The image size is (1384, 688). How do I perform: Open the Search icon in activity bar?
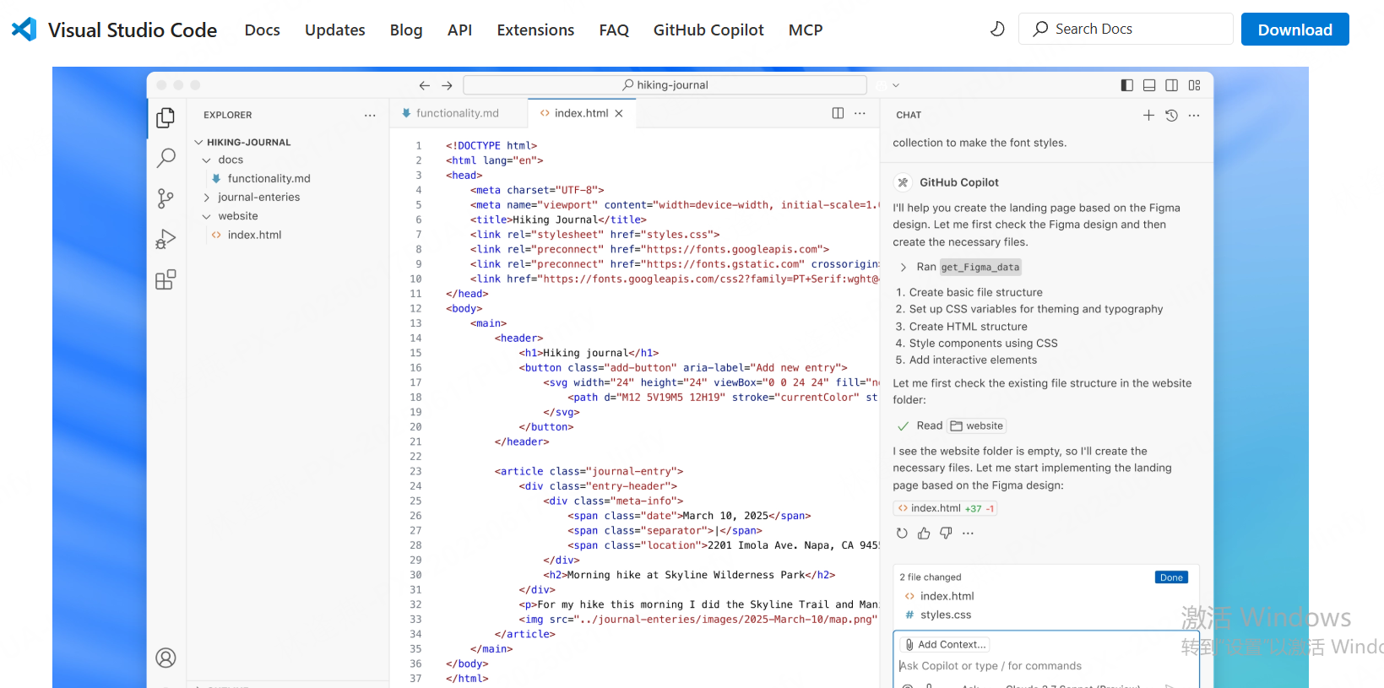pos(166,158)
